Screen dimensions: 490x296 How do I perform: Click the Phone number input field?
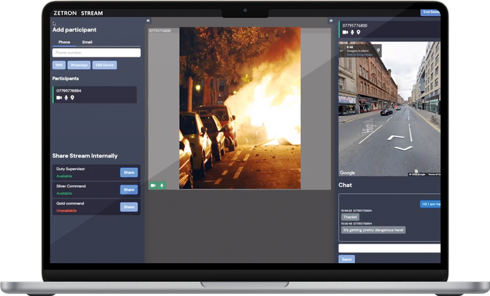tap(97, 52)
